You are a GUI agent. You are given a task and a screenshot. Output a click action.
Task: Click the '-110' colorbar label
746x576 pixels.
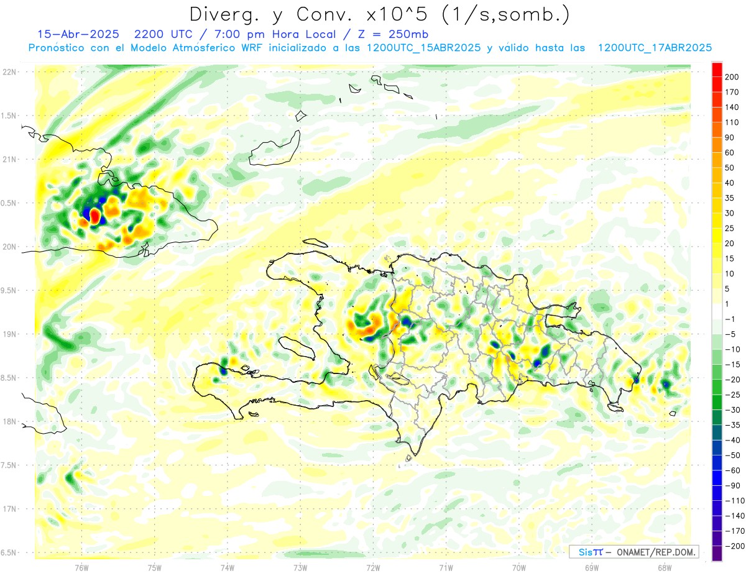(x=735, y=500)
